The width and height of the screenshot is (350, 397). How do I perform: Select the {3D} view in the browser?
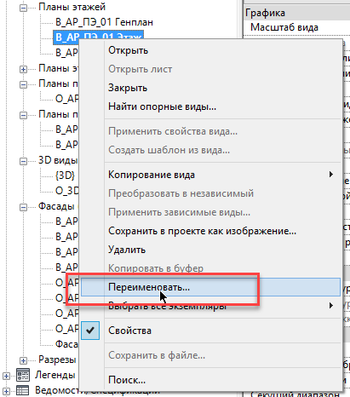(x=65, y=175)
